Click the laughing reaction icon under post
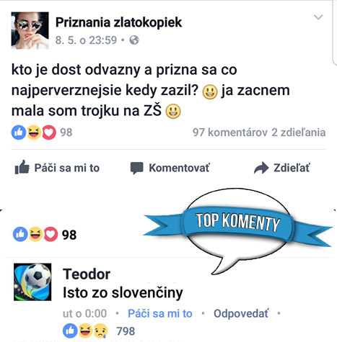The width and height of the screenshot is (337, 342). [x=34, y=132]
